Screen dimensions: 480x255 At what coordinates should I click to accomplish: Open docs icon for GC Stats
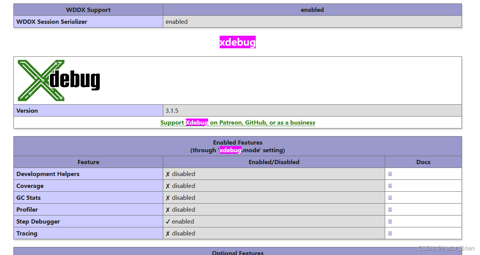pyautogui.click(x=390, y=198)
